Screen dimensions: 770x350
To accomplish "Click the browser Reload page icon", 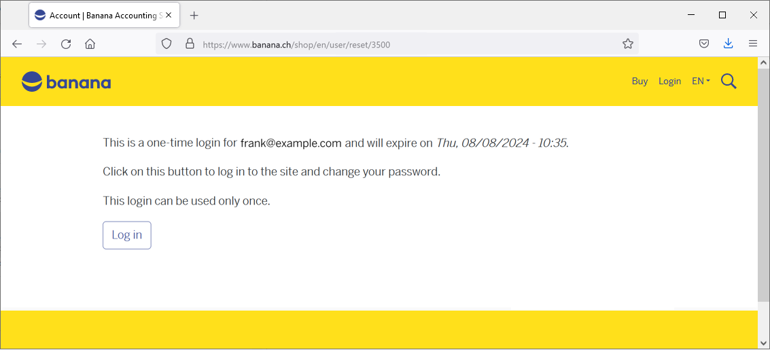I will pyautogui.click(x=66, y=44).
